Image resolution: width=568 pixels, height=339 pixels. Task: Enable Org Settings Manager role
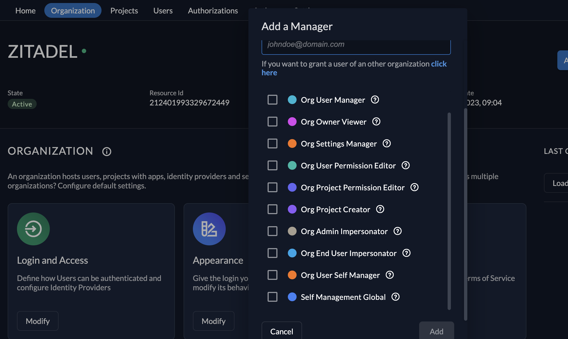[x=273, y=143]
